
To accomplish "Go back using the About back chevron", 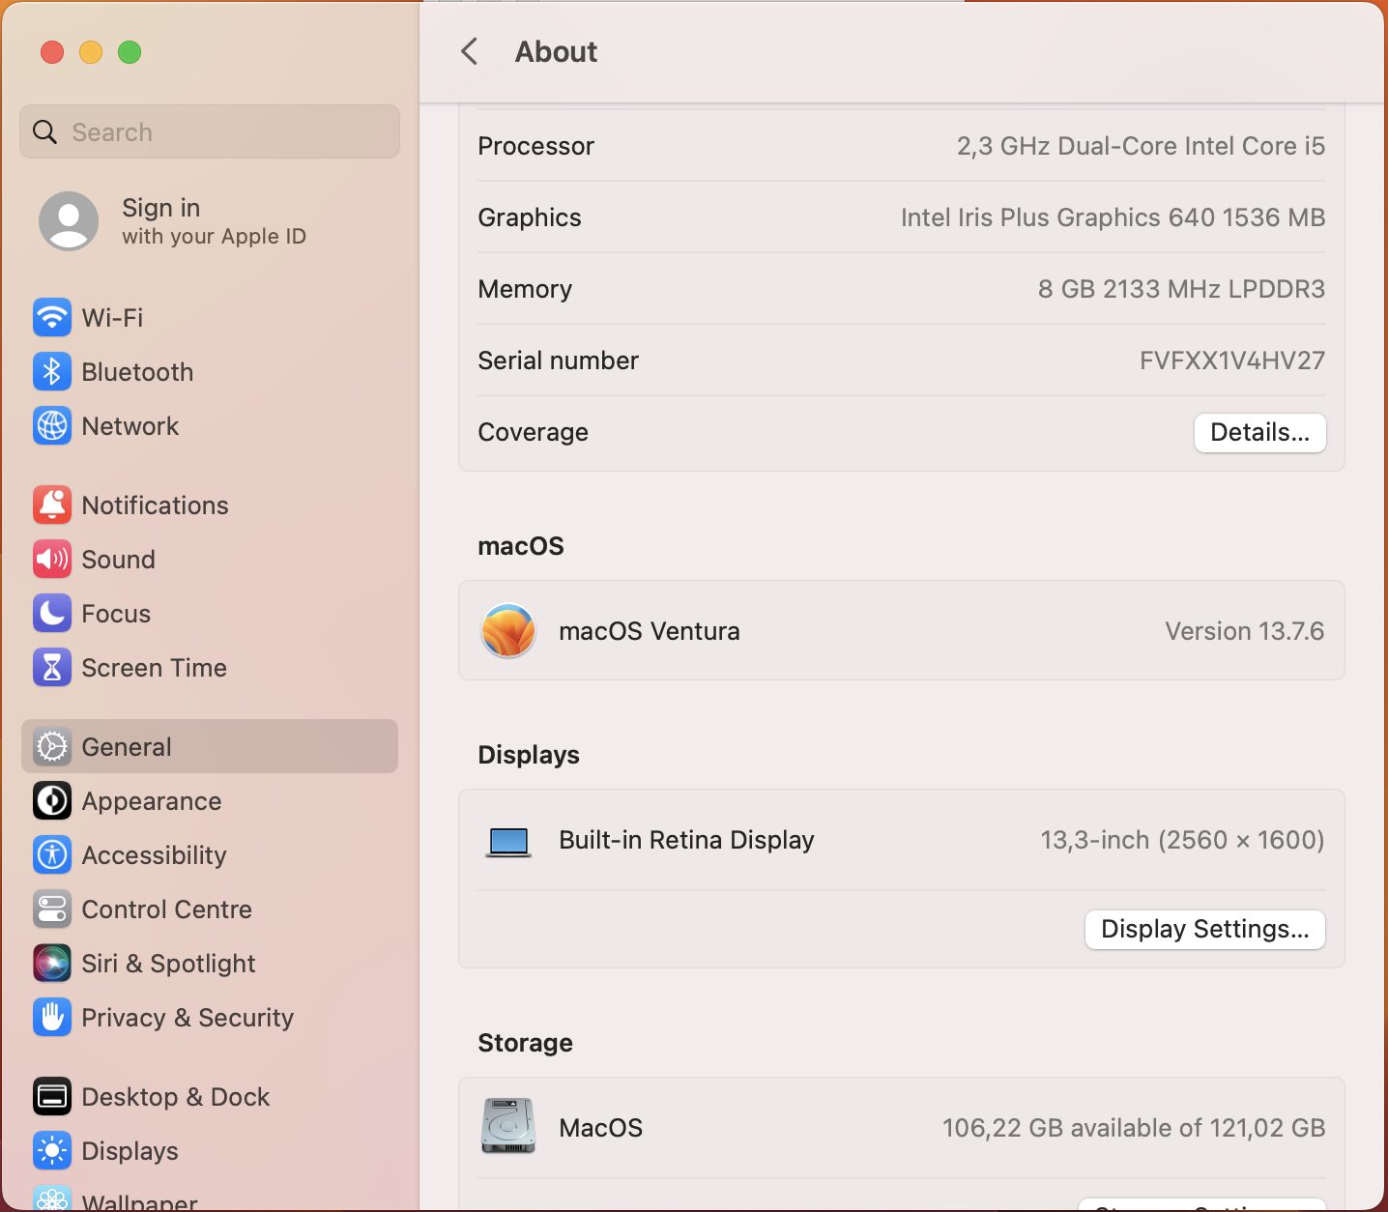I will tap(471, 51).
